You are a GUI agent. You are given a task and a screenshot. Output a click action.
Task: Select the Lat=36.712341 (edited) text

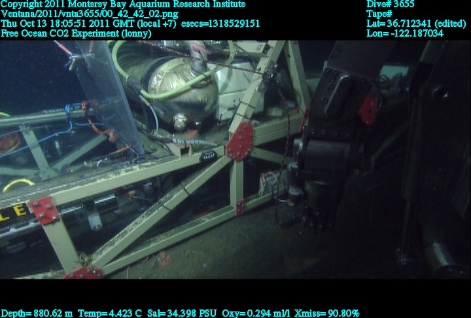click(x=416, y=24)
